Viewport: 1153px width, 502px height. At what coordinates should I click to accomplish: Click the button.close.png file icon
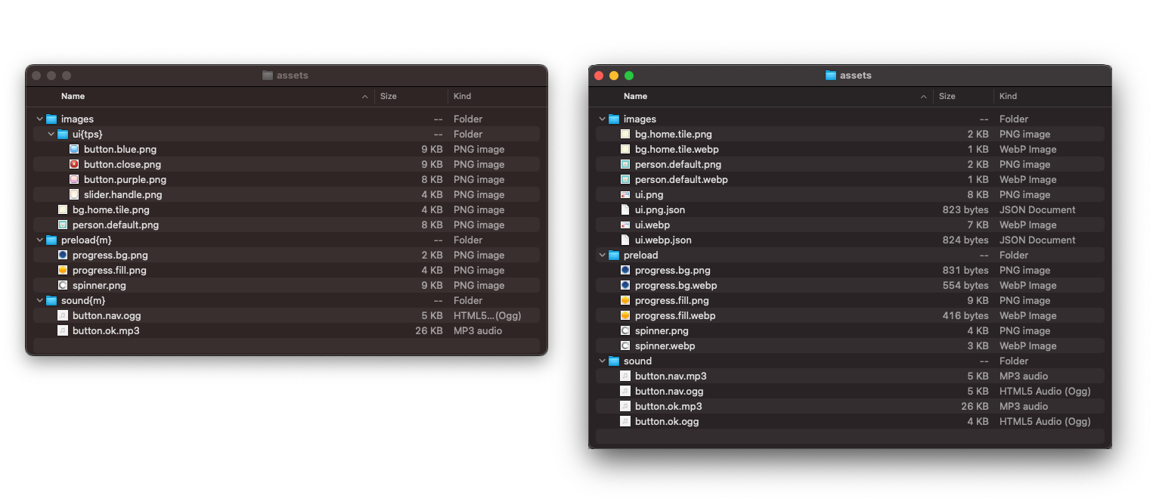click(x=74, y=164)
